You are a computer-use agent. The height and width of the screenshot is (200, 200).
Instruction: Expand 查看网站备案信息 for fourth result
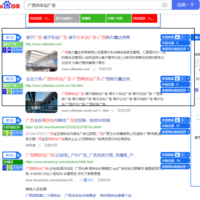pyautogui.click(x=175, y=166)
